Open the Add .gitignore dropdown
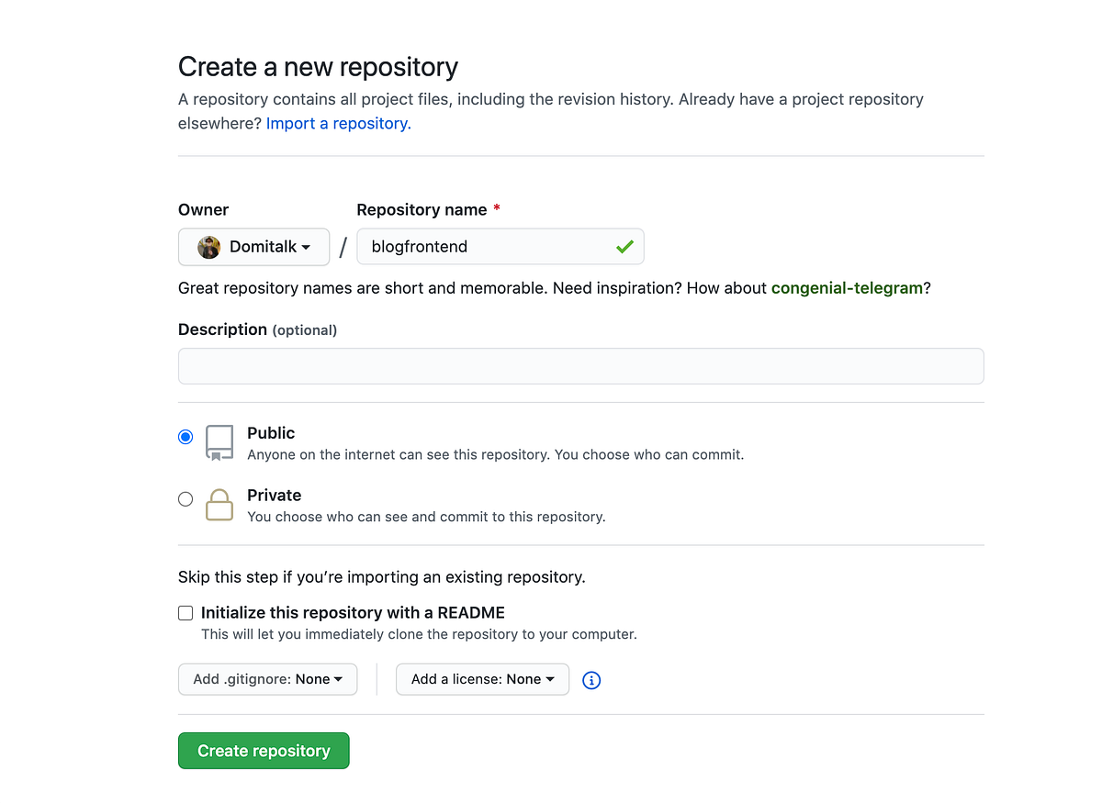 point(267,679)
